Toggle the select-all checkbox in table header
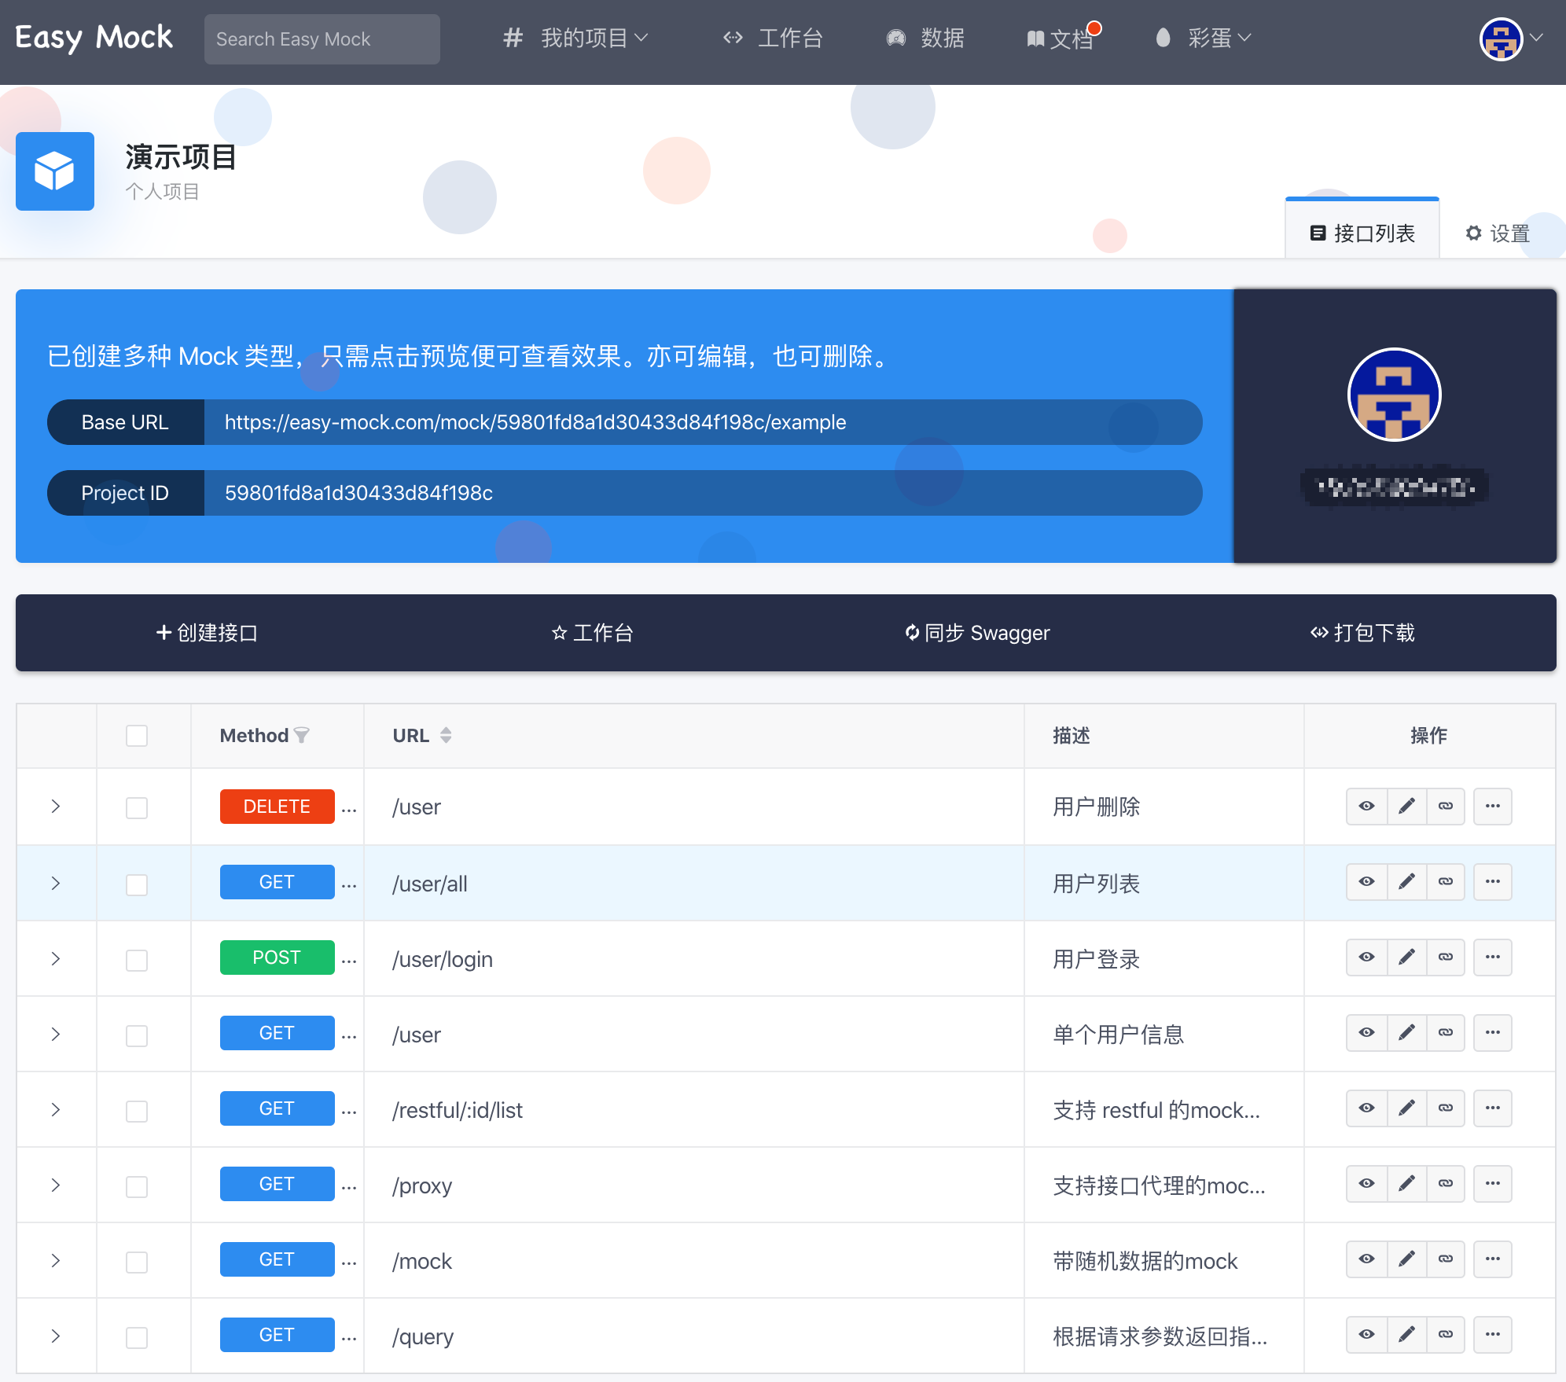This screenshot has width=1566, height=1382. coord(137,736)
